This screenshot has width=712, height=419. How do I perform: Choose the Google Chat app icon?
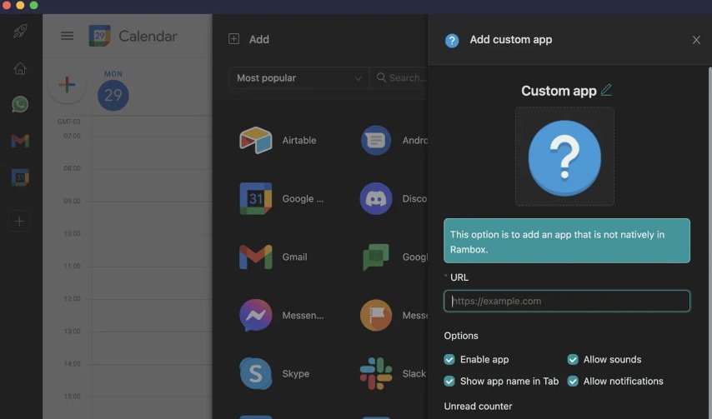point(376,257)
